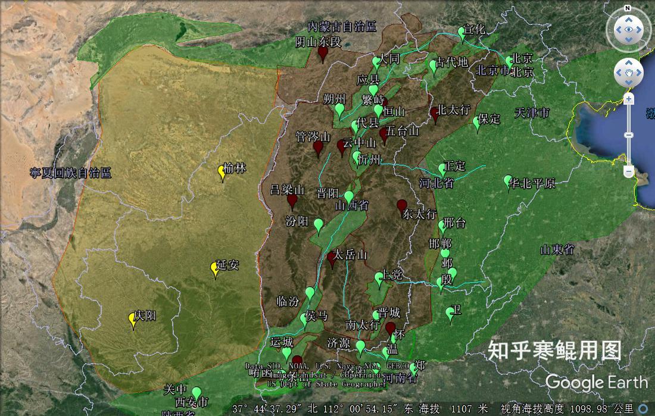Click the 宁夏回族自治區 region label
Screen dimensions: 655x416
tap(71, 173)
